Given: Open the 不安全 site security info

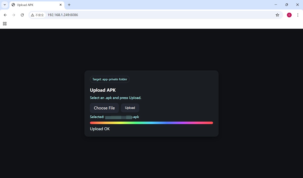Looking at the screenshot, I should point(37,15).
